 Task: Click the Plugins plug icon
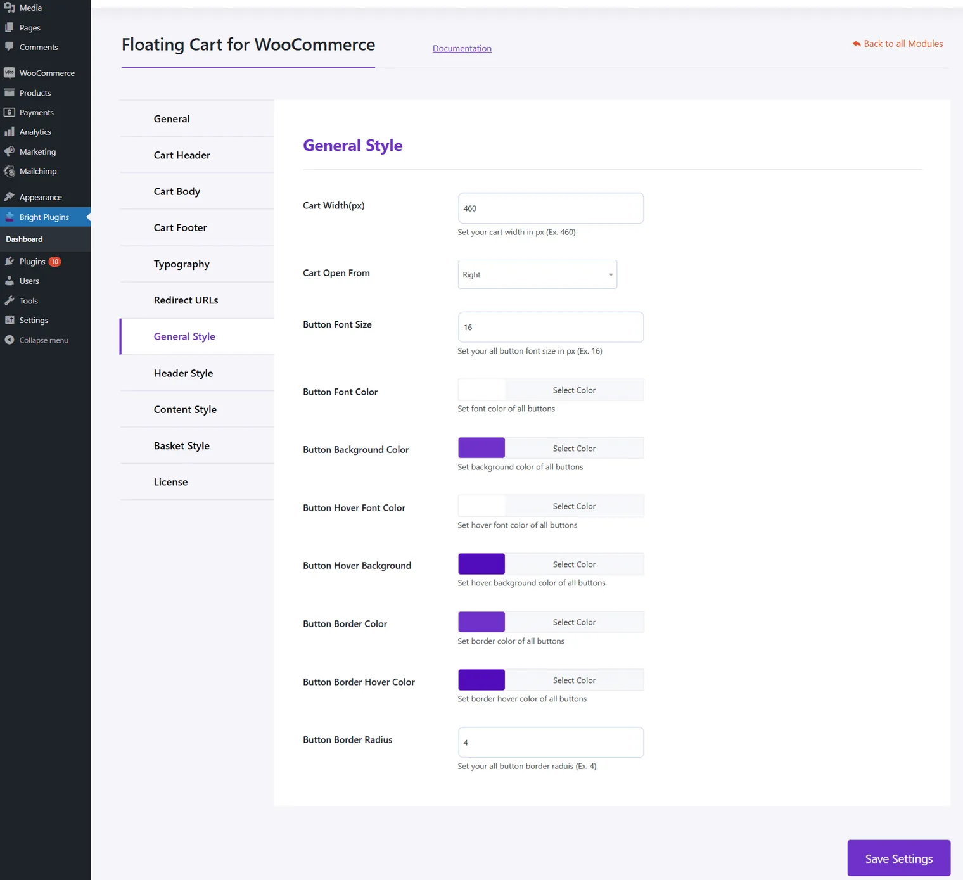pos(10,261)
